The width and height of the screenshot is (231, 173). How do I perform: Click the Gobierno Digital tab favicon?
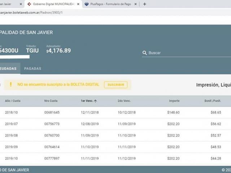coord(29,4)
